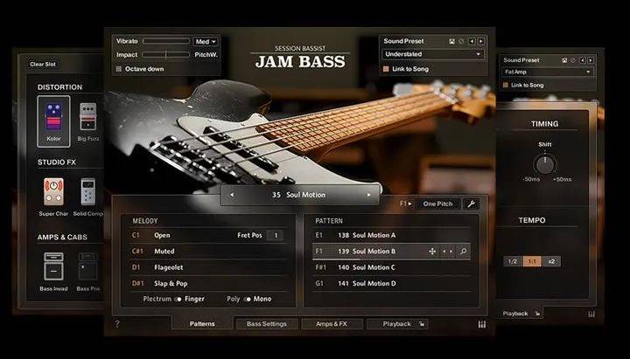Image resolution: width=630 pixels, height=359 pixels.
Task: Click the Vibrato slider bar
Action: coord(166,41)
